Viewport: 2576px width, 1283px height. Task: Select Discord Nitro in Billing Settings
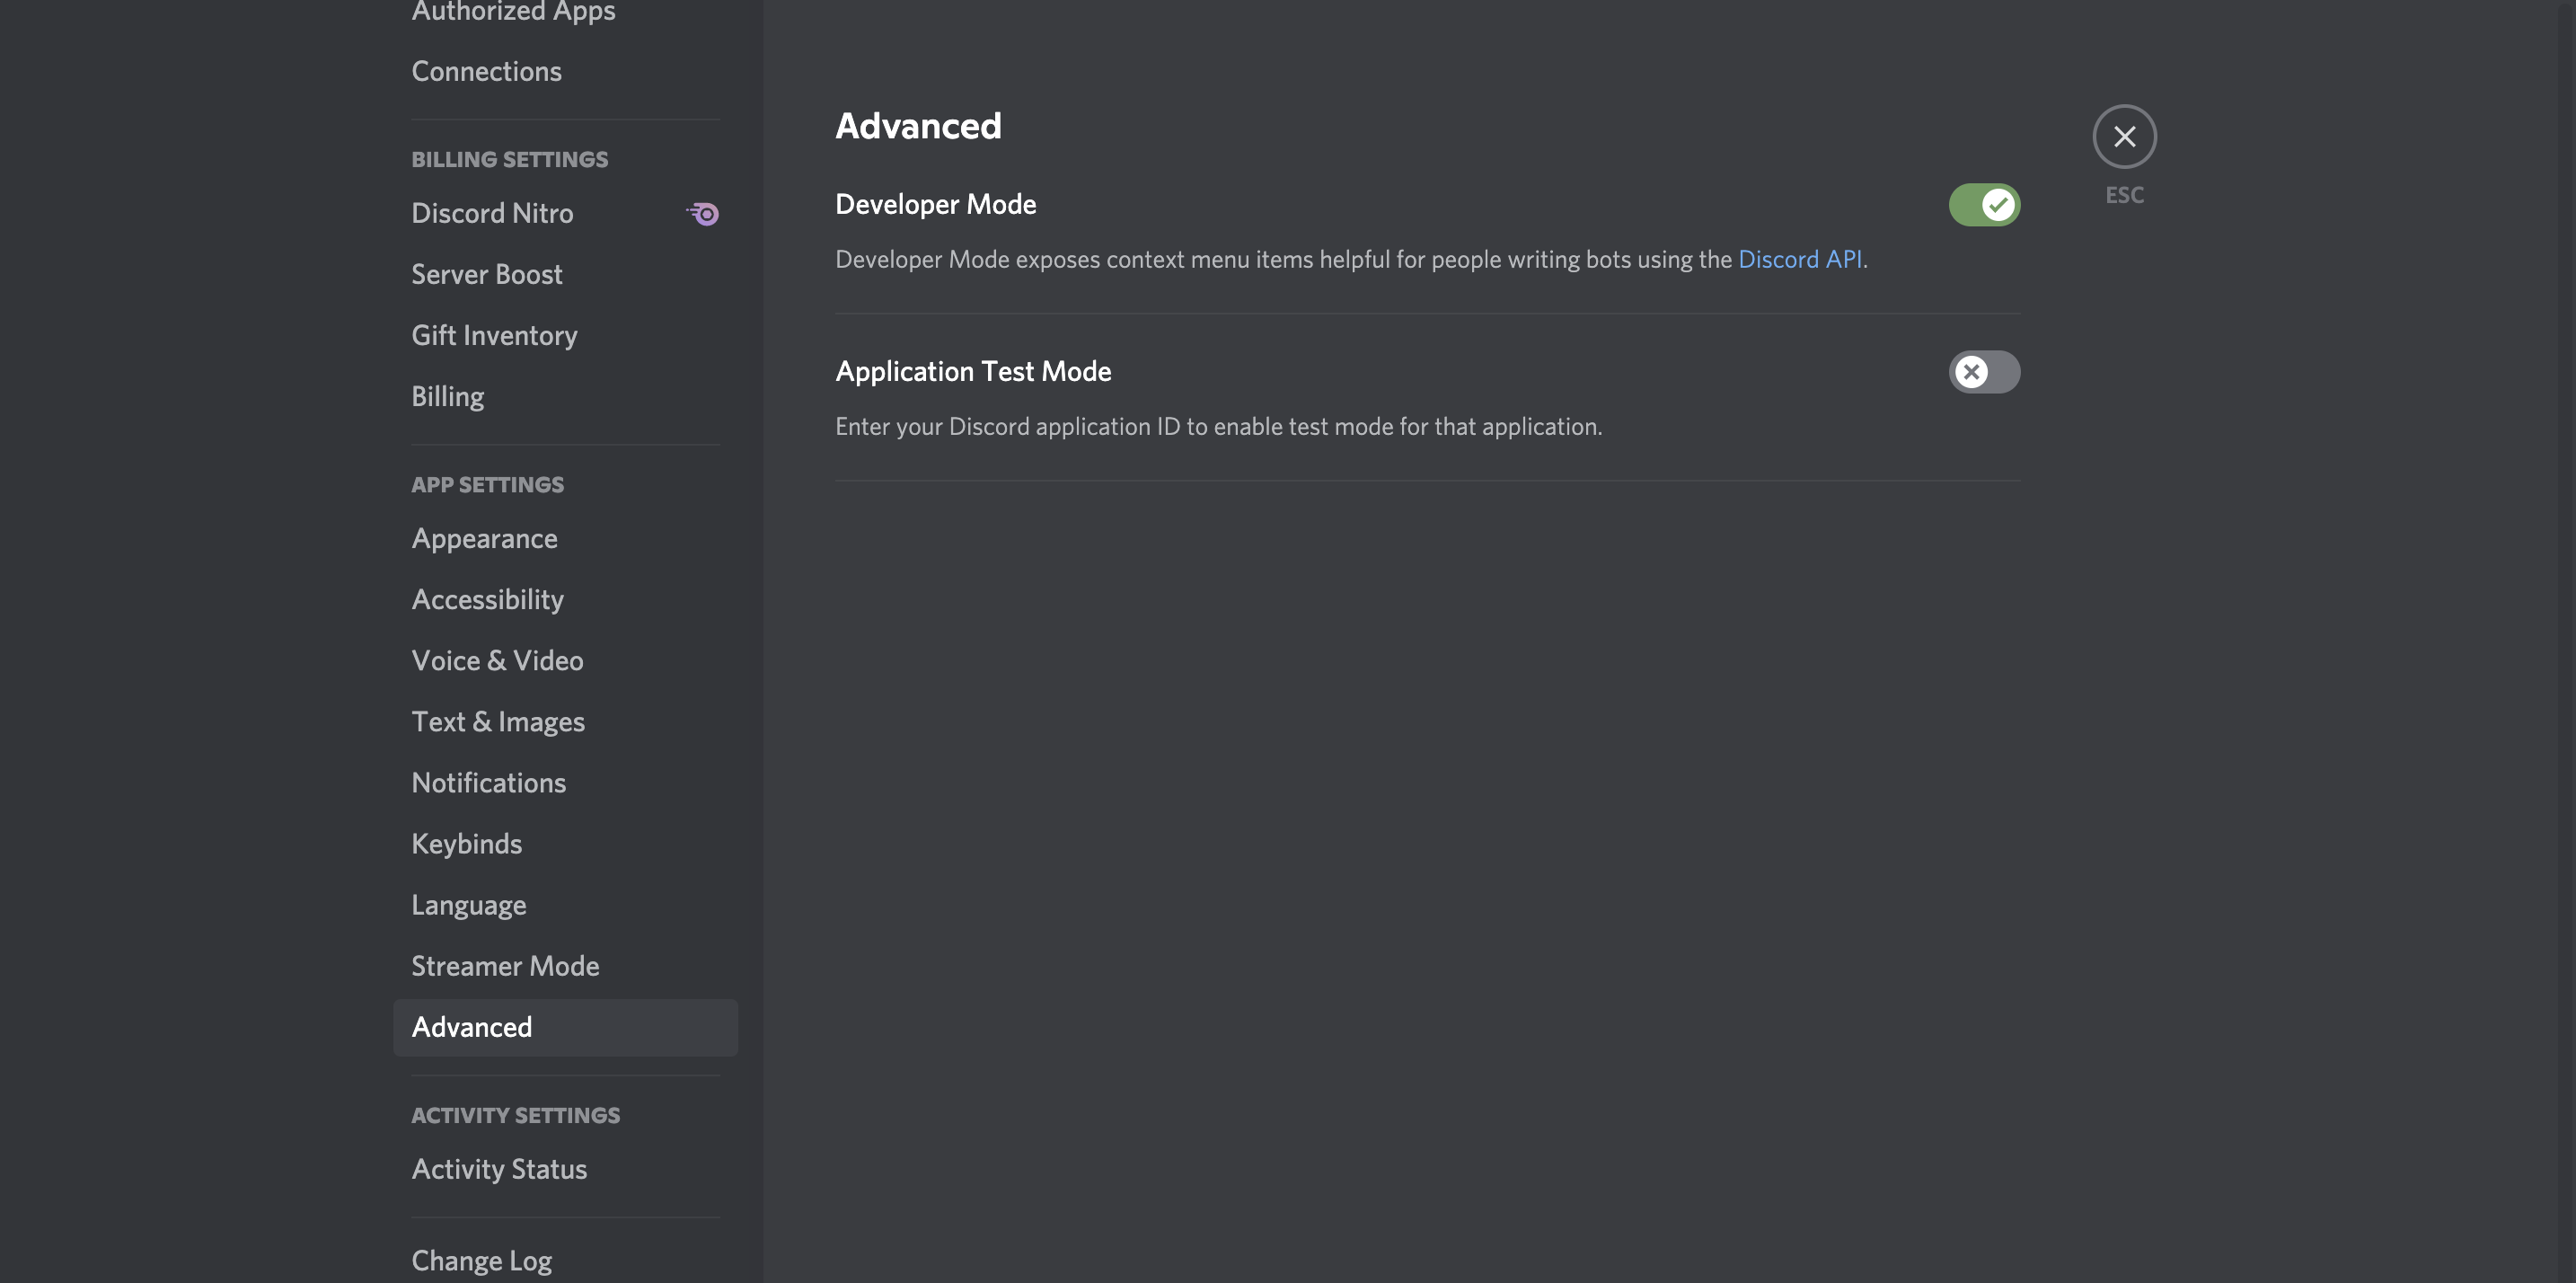pos(492,213)
